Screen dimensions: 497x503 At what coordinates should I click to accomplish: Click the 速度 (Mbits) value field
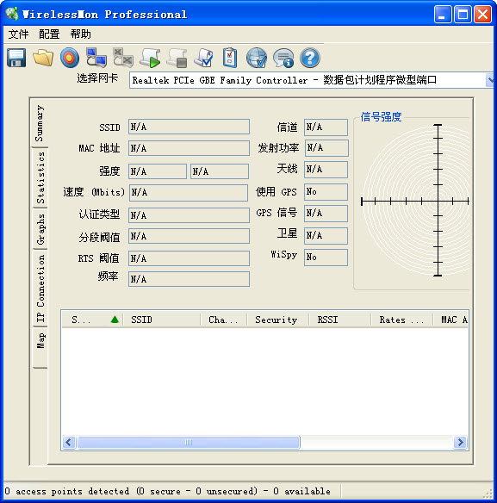click(x=189, y=192)
